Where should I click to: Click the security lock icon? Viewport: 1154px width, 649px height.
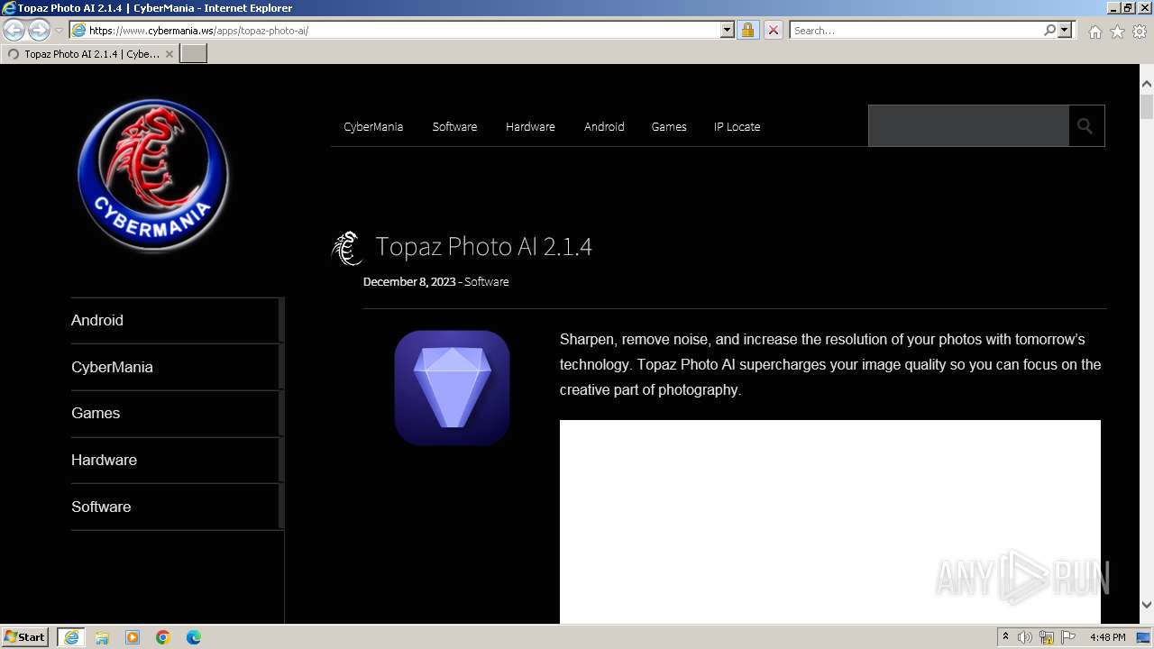[x=747, y=30]
